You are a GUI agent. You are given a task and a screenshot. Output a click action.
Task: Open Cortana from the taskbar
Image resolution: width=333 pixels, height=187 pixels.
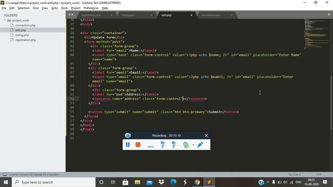pyautogui.click(x=101, y=182)
